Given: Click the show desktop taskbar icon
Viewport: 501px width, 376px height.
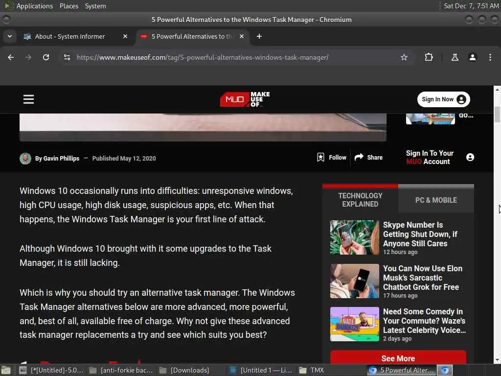Looking at the screenshot, I should pos(6,370).
